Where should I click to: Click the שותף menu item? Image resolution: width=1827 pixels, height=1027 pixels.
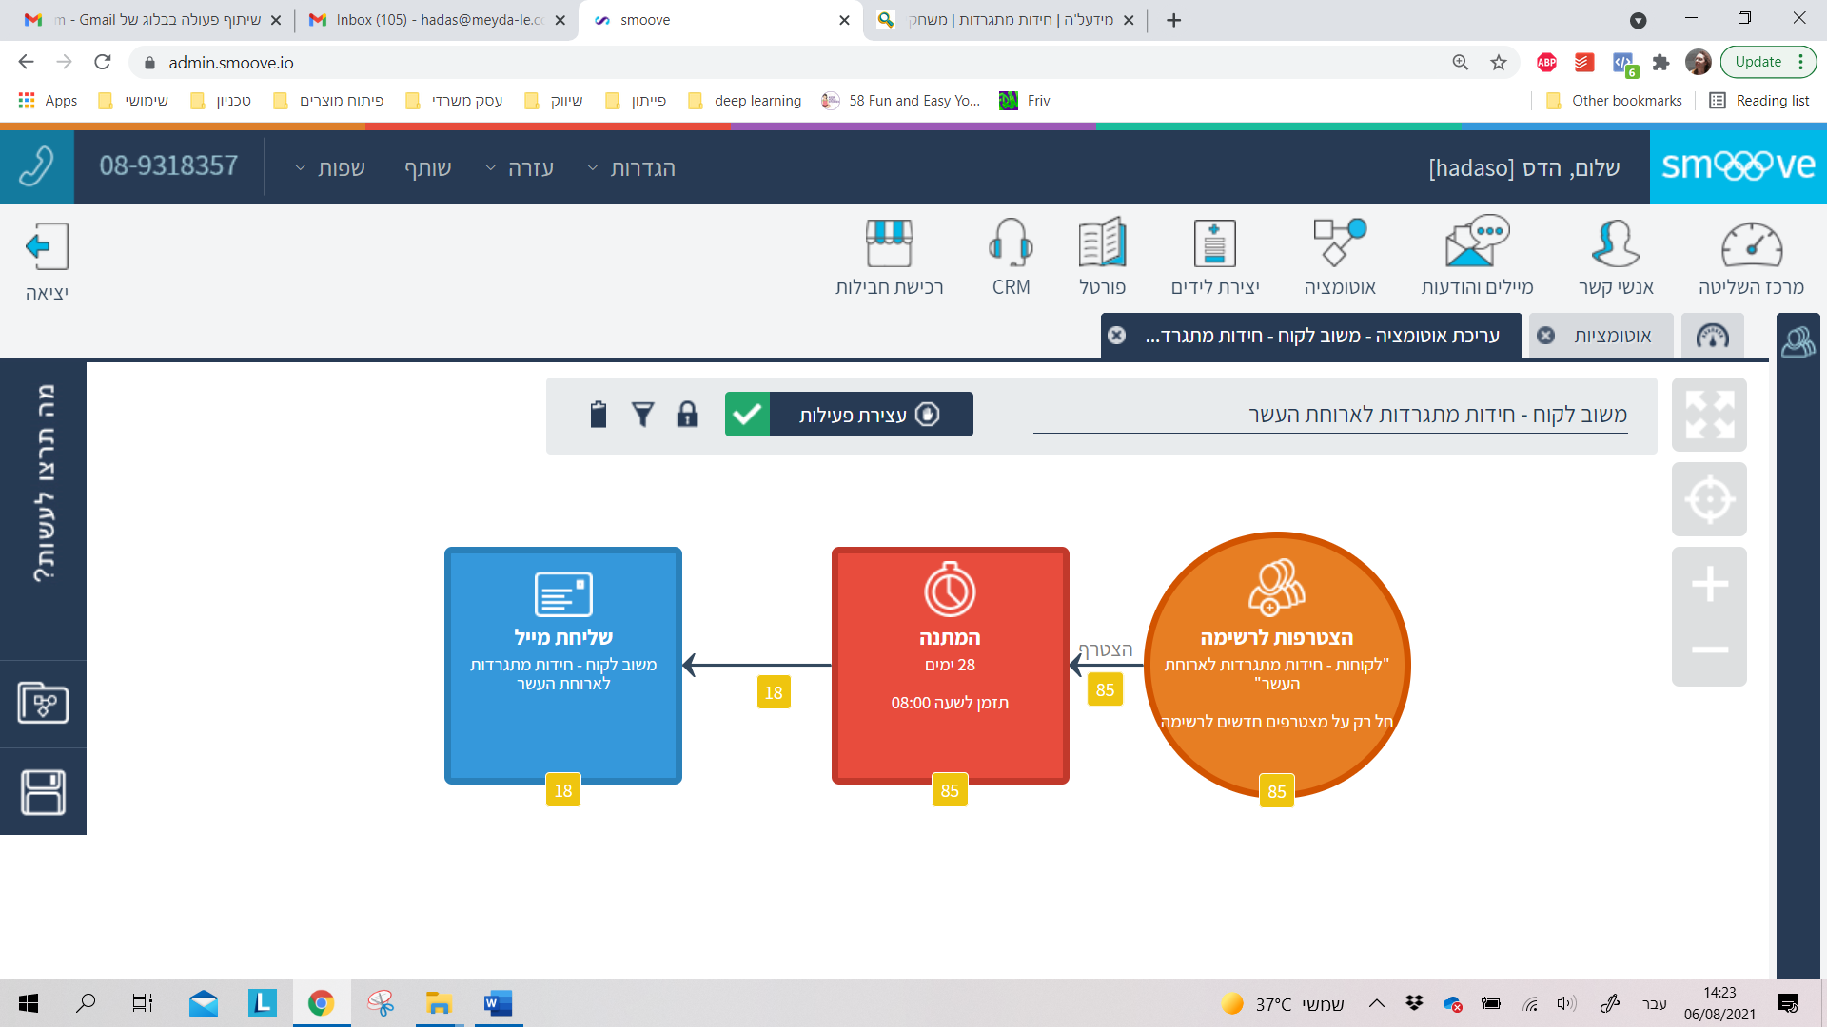pos(428,168)
